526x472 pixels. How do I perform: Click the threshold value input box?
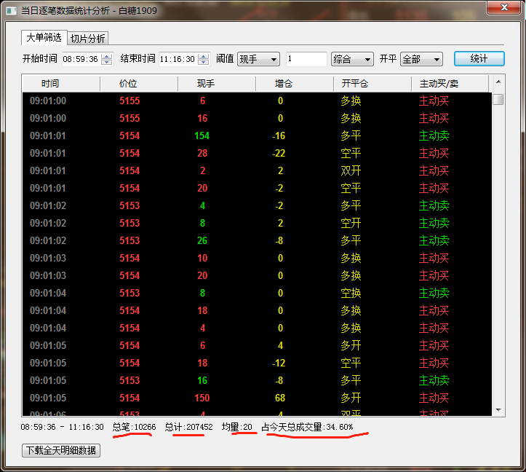[x=306, y=59]
